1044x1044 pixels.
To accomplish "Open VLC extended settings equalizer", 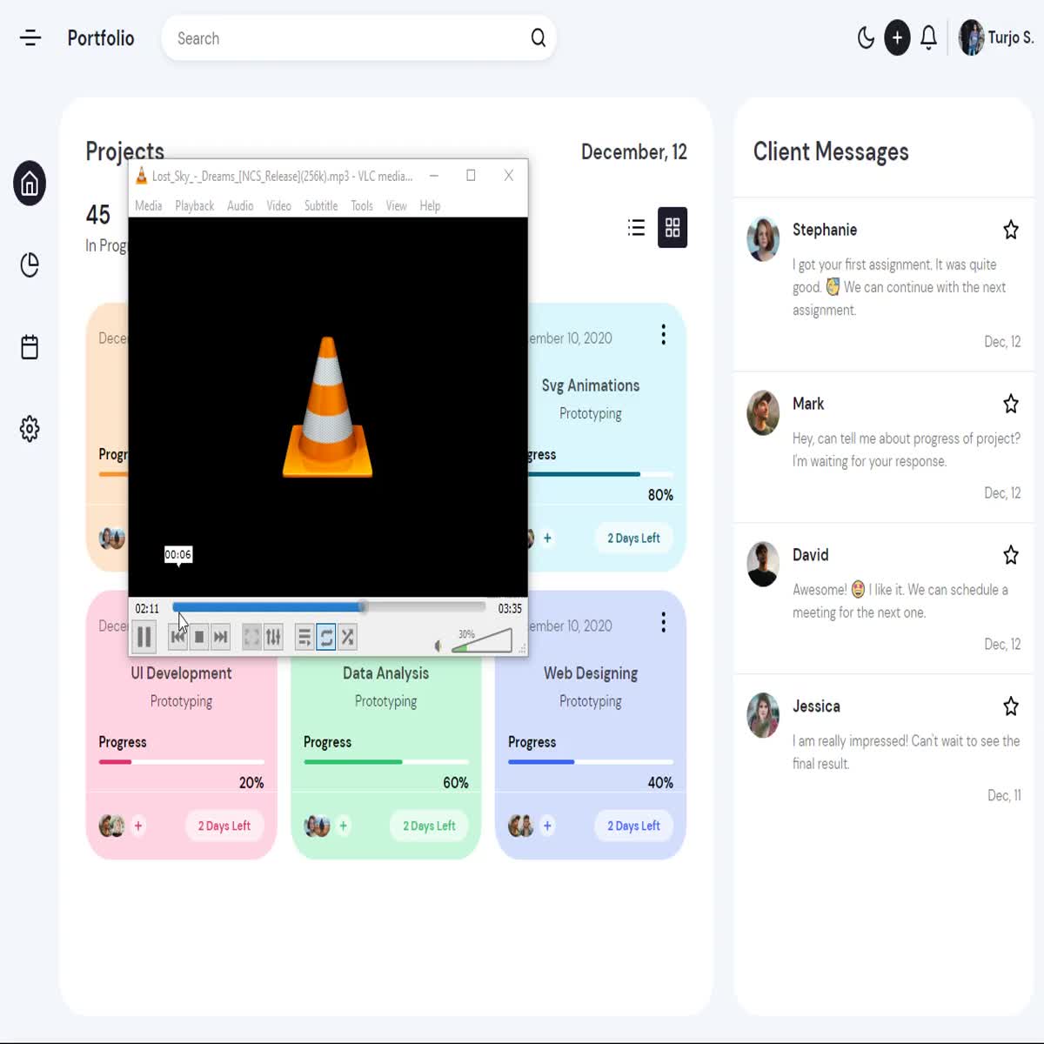I will tap(273, 637).
